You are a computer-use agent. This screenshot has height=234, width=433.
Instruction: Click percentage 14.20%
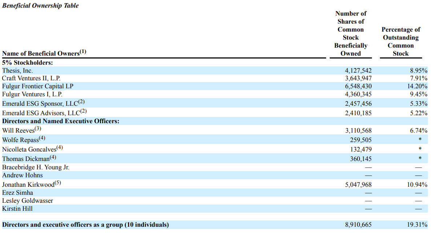tap(417, 86)
